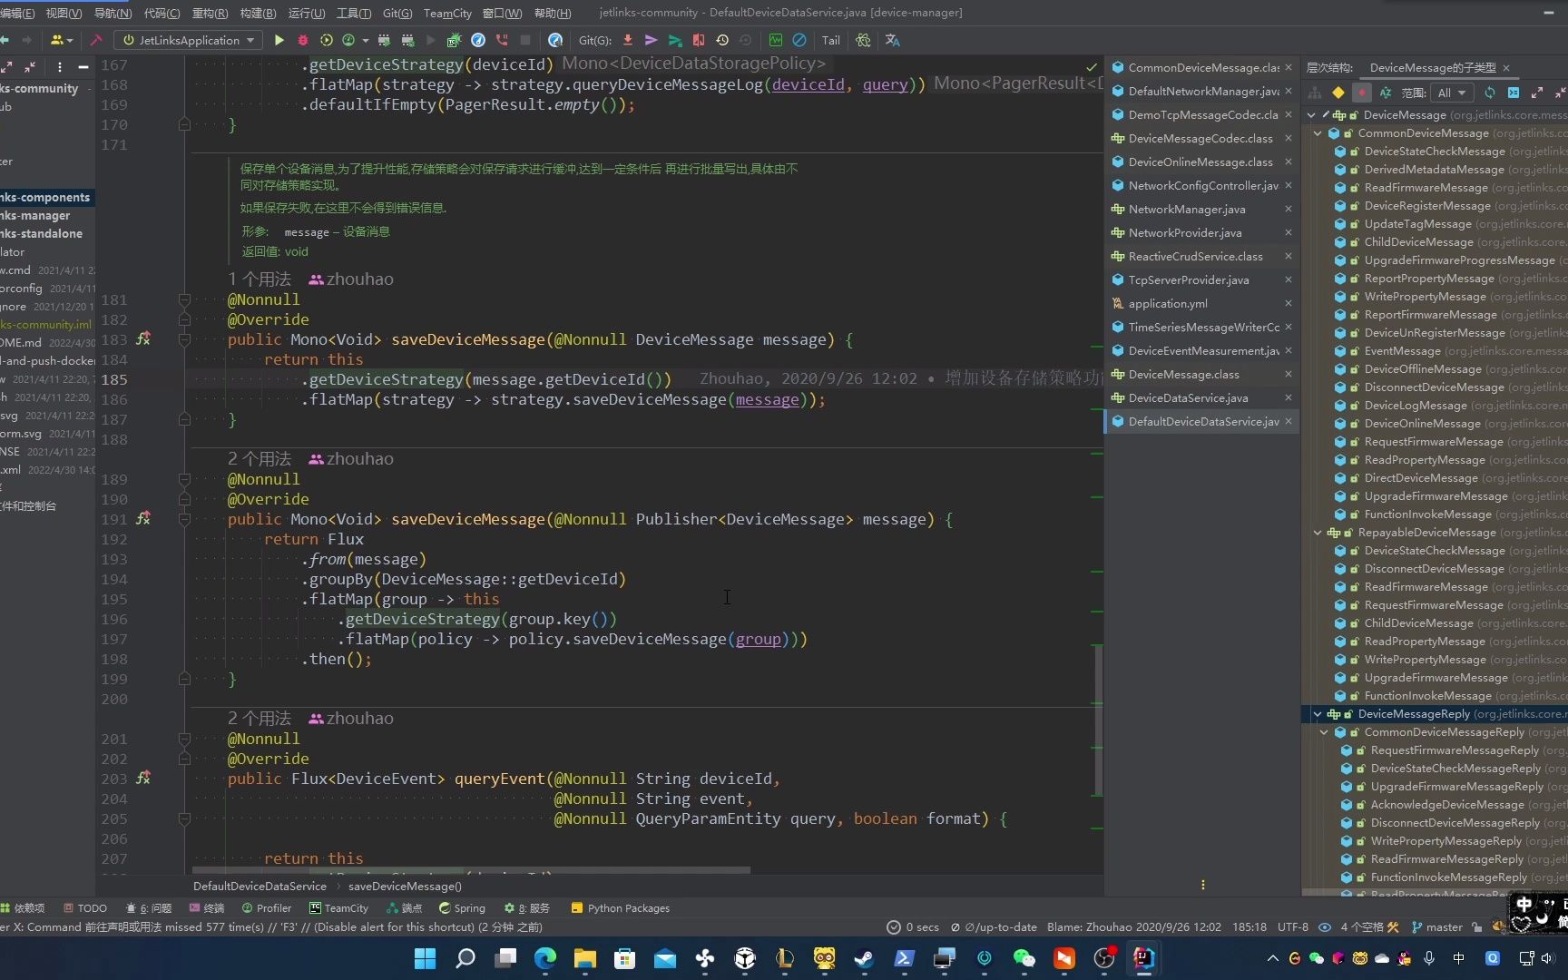Viewport: 1568px width, 980px height.
Task: Collapse the code fold marker on line 183
Action: [184, 339]
